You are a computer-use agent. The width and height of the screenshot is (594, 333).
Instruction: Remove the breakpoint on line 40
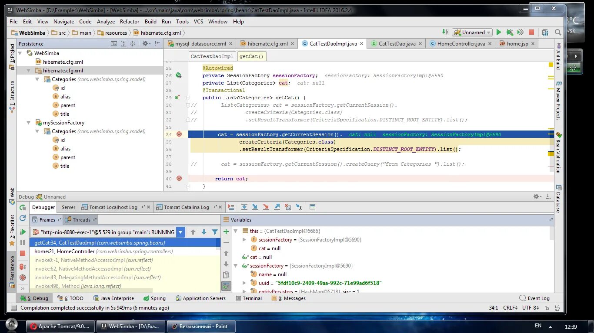click(x=180, y=178)
